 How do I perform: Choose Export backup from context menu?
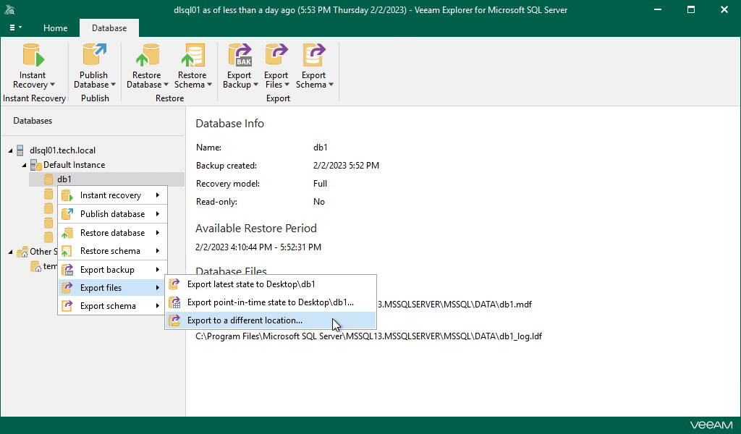coord(112,270)
